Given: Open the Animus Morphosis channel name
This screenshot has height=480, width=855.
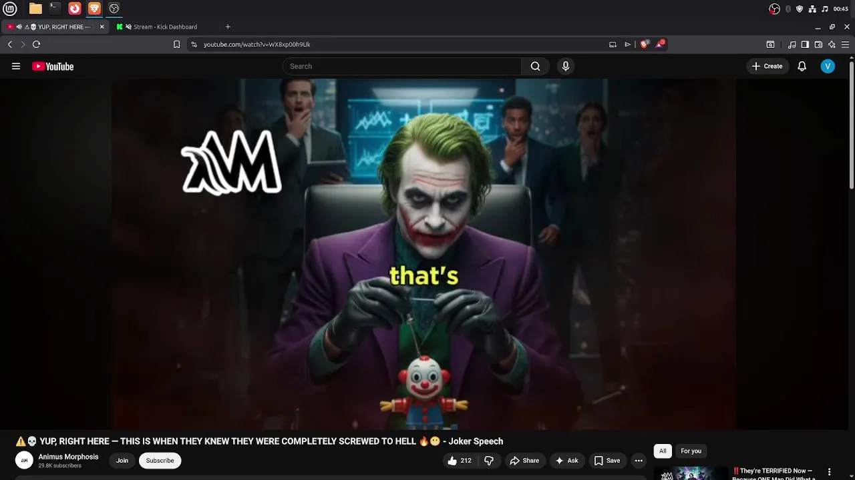Looking at the screenshot, I should (x=68, y=457).
